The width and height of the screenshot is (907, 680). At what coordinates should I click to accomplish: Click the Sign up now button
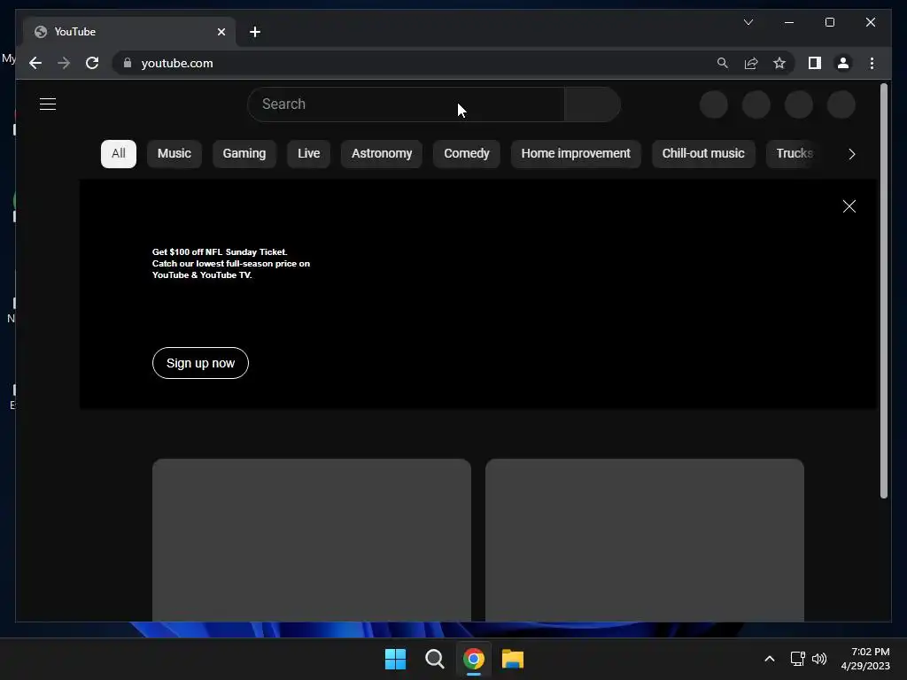click(x=201, y=363)
